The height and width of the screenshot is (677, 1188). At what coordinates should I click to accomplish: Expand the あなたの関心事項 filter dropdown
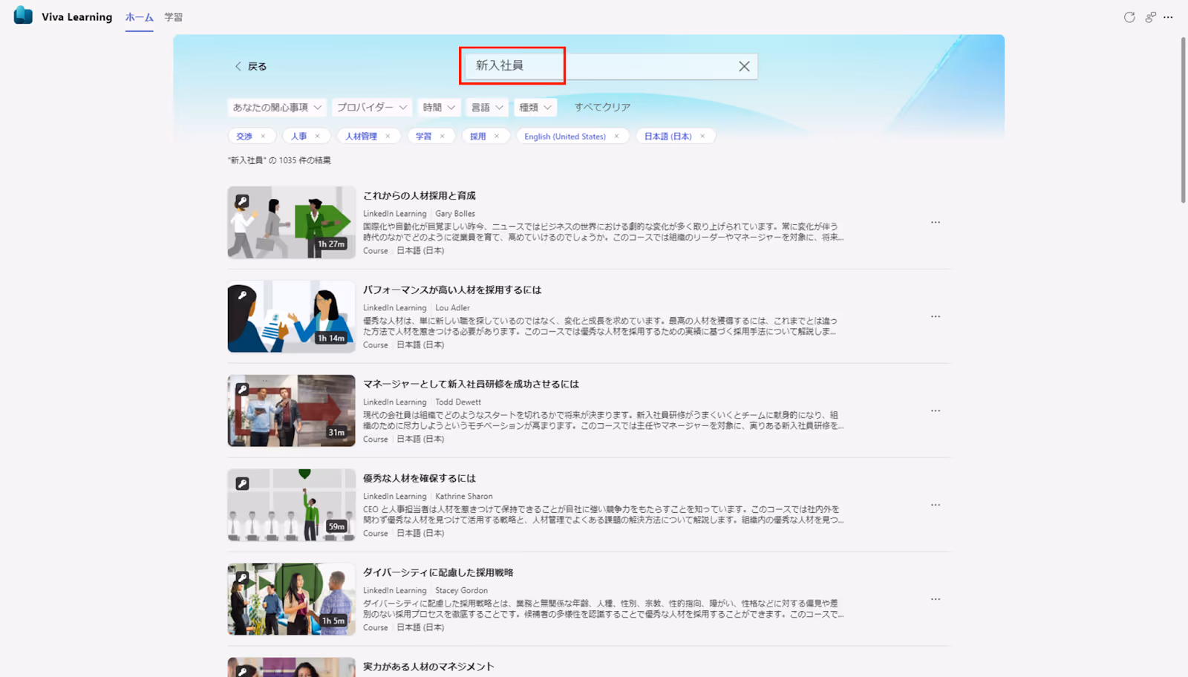(277, 108)
